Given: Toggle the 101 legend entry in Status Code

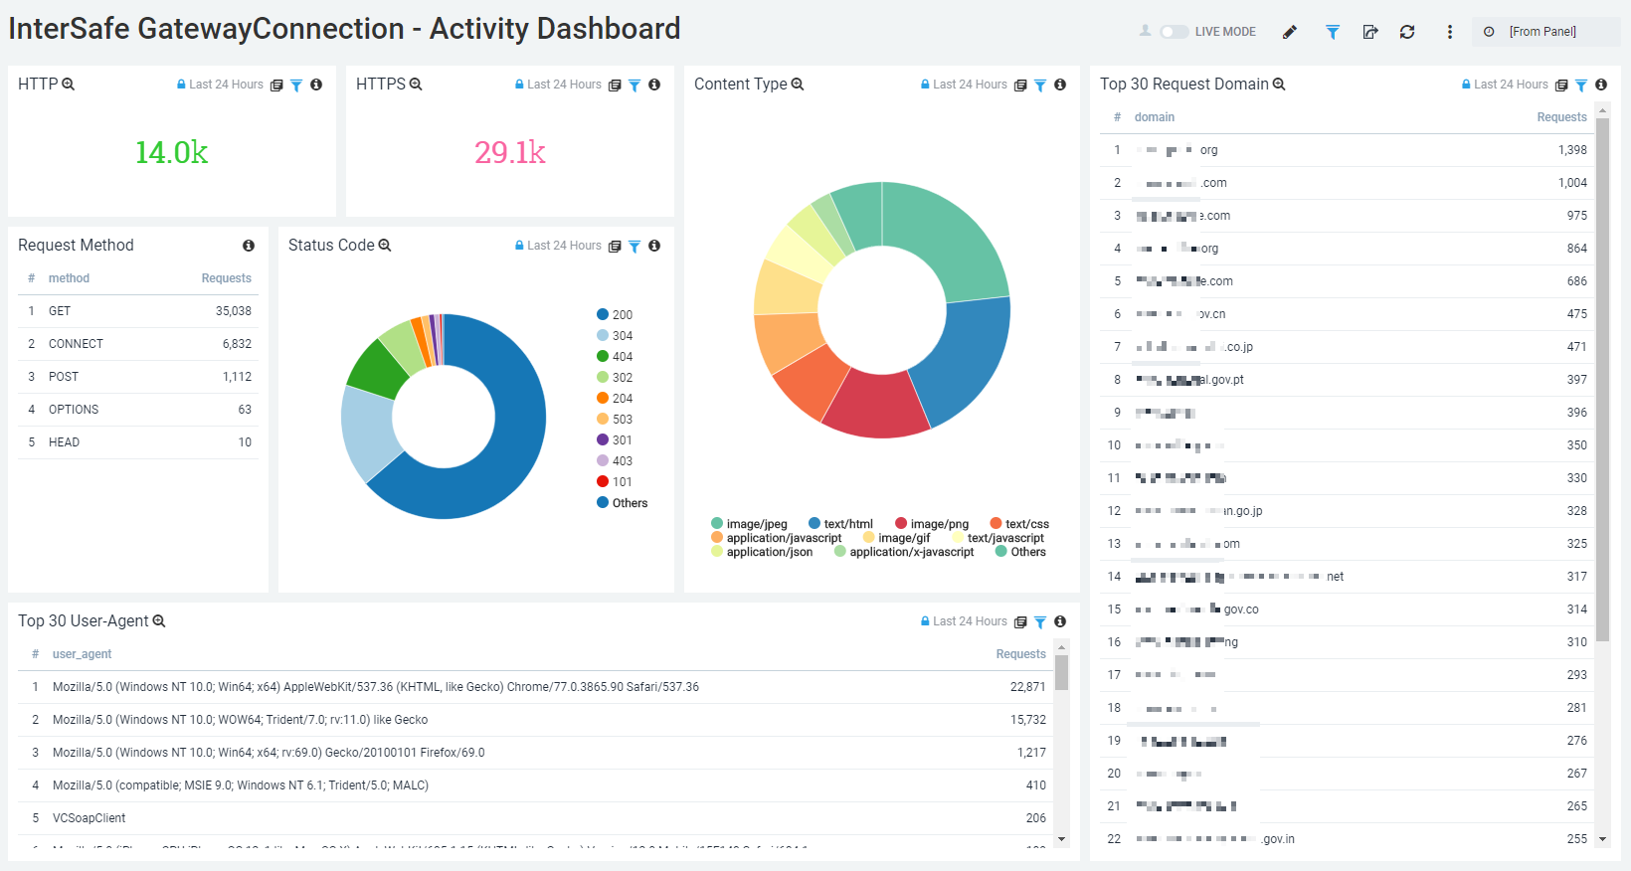Looking at the screenshot, I should pyautogui.click(x=615, y=482).
